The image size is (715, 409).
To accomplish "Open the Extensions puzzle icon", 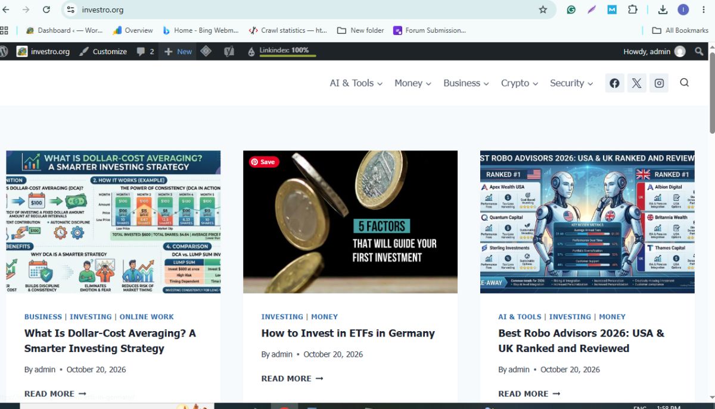I will click(x=633, y=10).
